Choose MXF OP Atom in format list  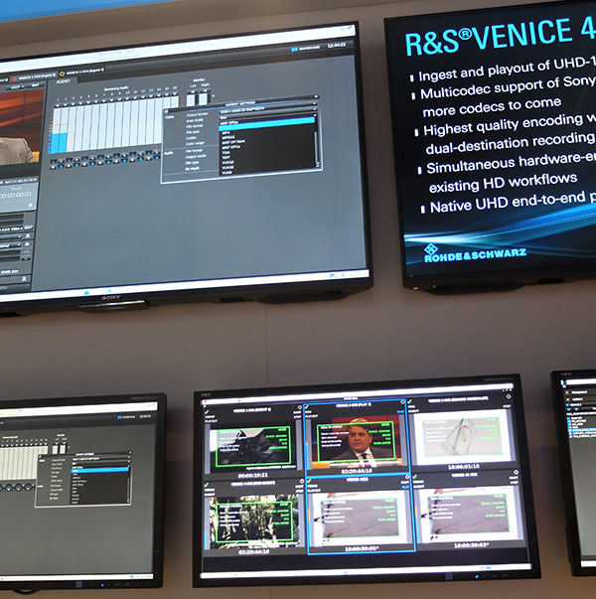[x=233, y=142]
